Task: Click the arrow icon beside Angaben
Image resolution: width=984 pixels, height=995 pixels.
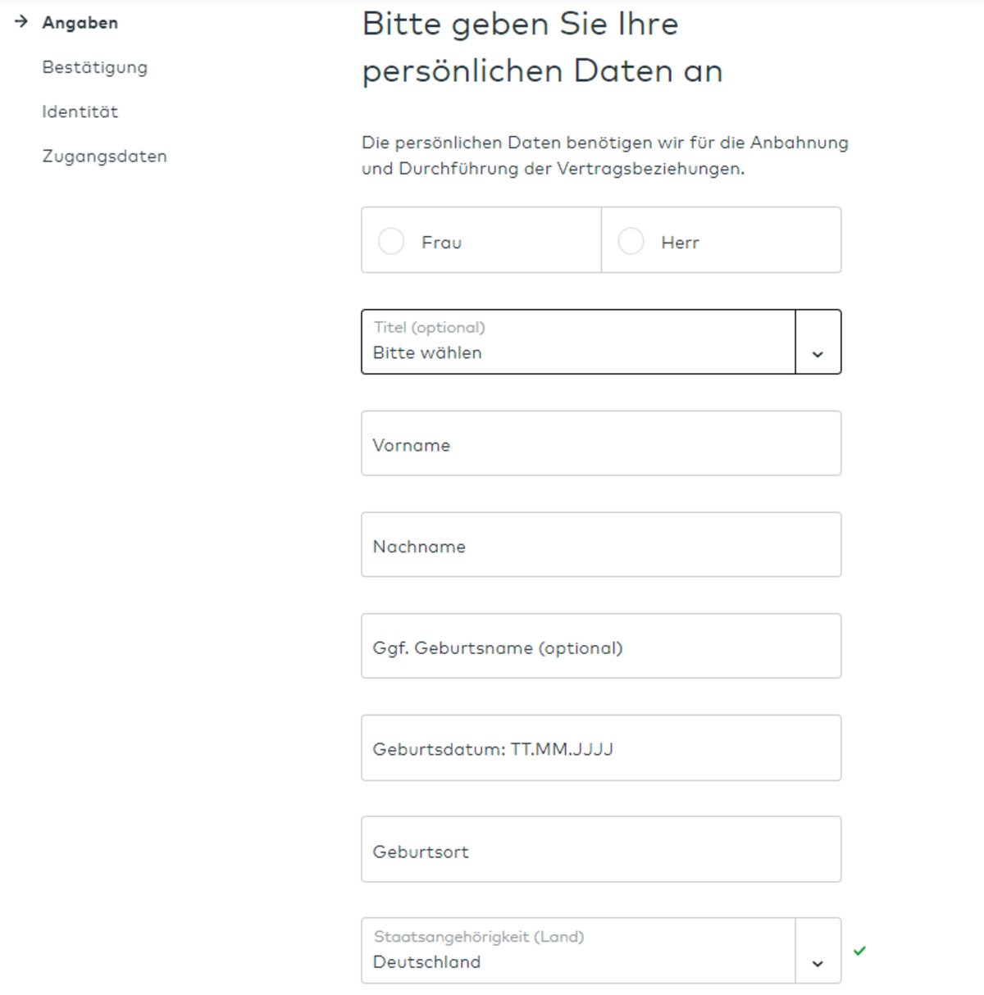Action: pos(20,23)
